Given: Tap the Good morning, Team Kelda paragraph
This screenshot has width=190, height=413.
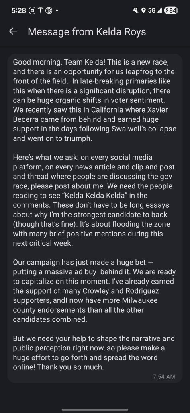Looking at the screenshot, I should tap(94, 100).
